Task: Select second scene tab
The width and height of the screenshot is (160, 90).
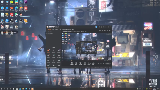Action: (x=53, y=30)
